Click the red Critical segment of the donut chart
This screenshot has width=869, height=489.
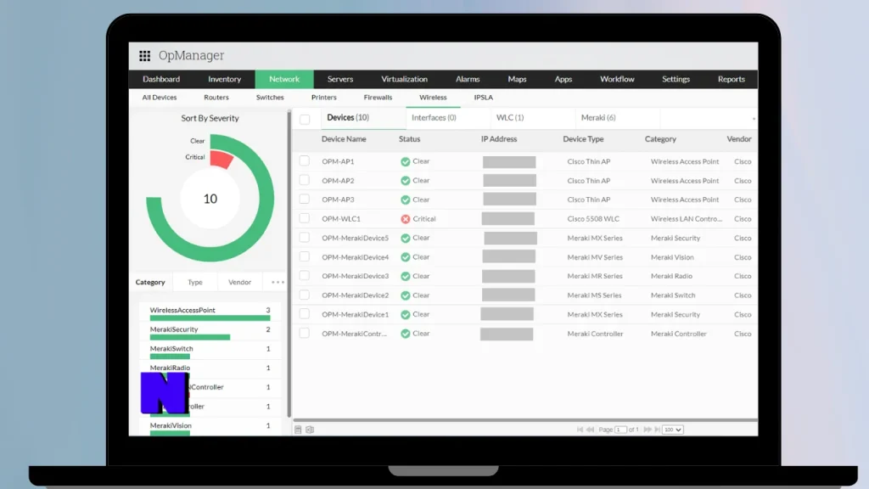(221, 159)
